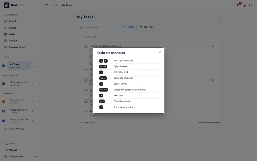Click the Search tasks field
257x161 pixels.
click(x=98, y=27)
